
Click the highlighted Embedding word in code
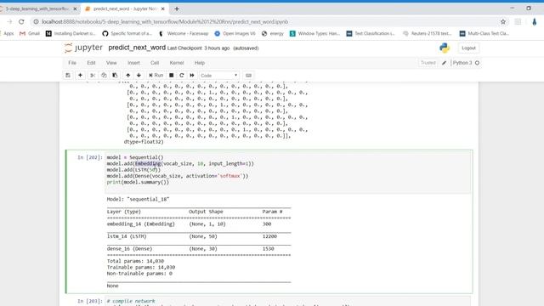point(148,163)
